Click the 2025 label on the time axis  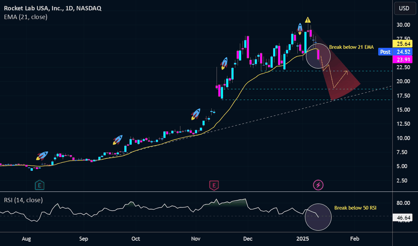coord(303,238)
